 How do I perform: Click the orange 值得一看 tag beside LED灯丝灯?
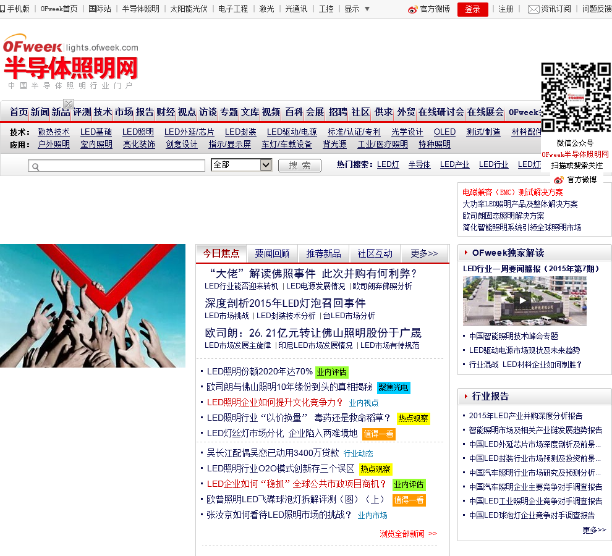(x=378, y=434)
